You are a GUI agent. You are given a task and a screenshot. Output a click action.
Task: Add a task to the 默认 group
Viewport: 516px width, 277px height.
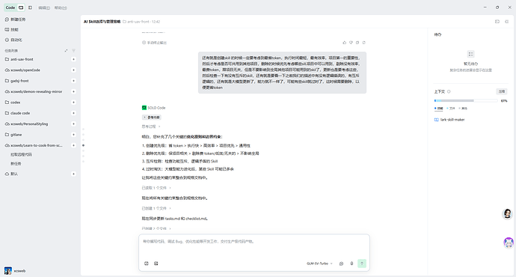(74, 174)
